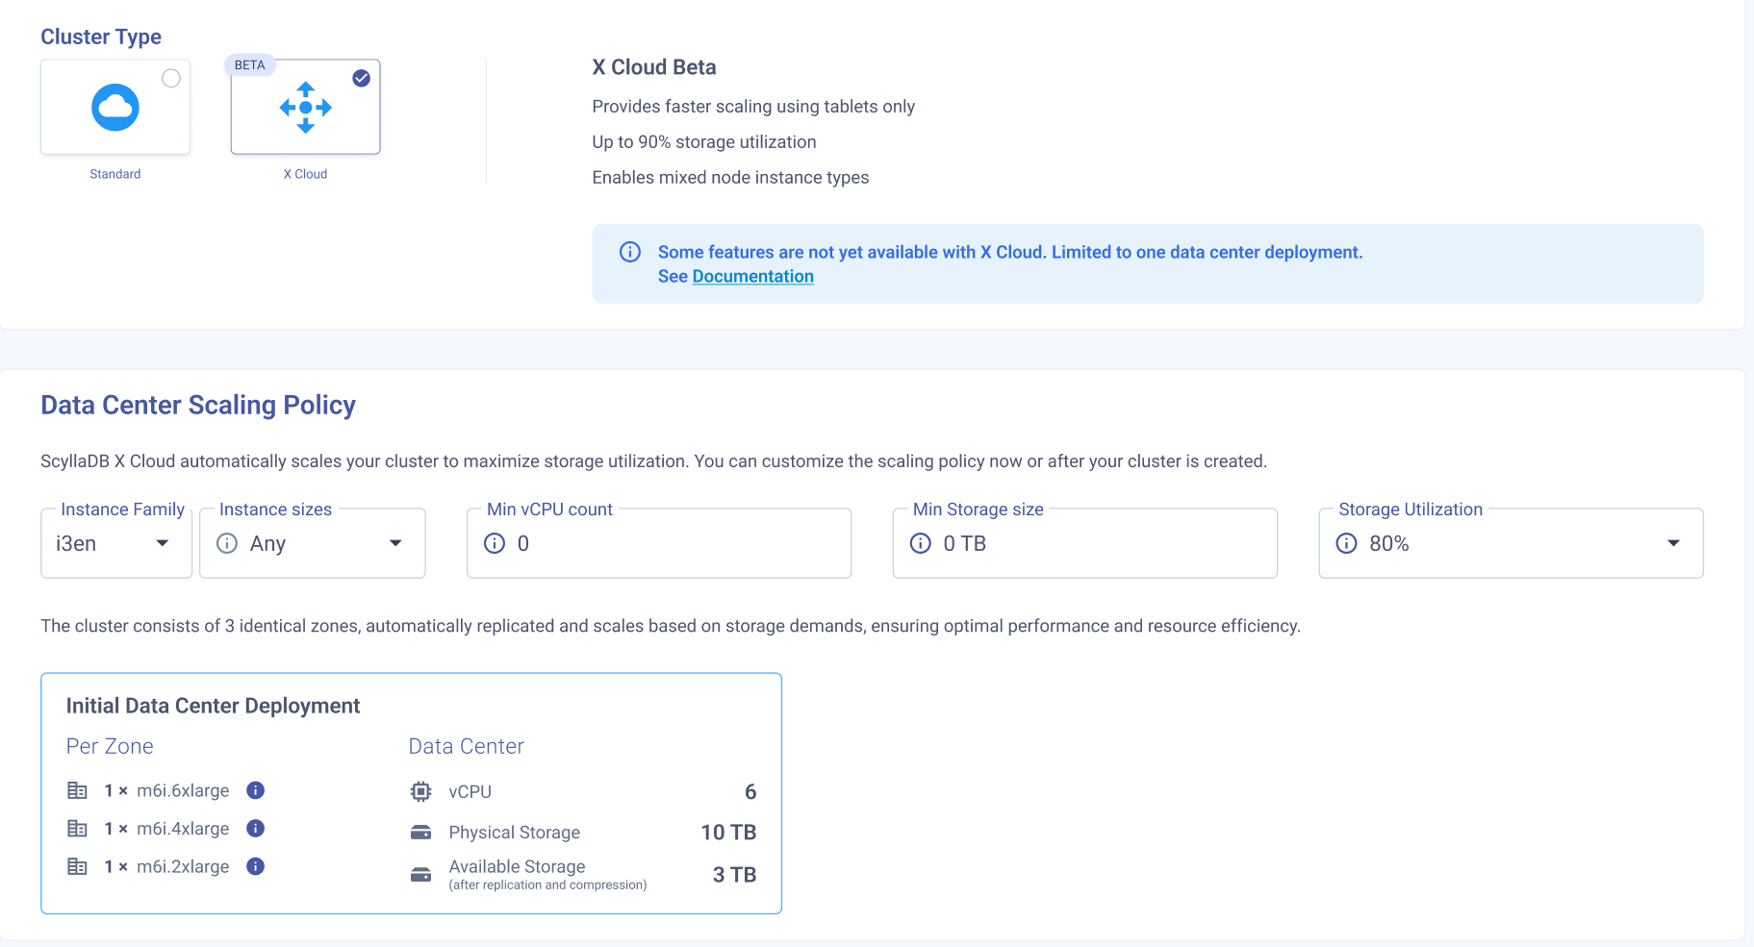
Task: Click the info icon in Min Storage size
Action: (x=921, y=543)
